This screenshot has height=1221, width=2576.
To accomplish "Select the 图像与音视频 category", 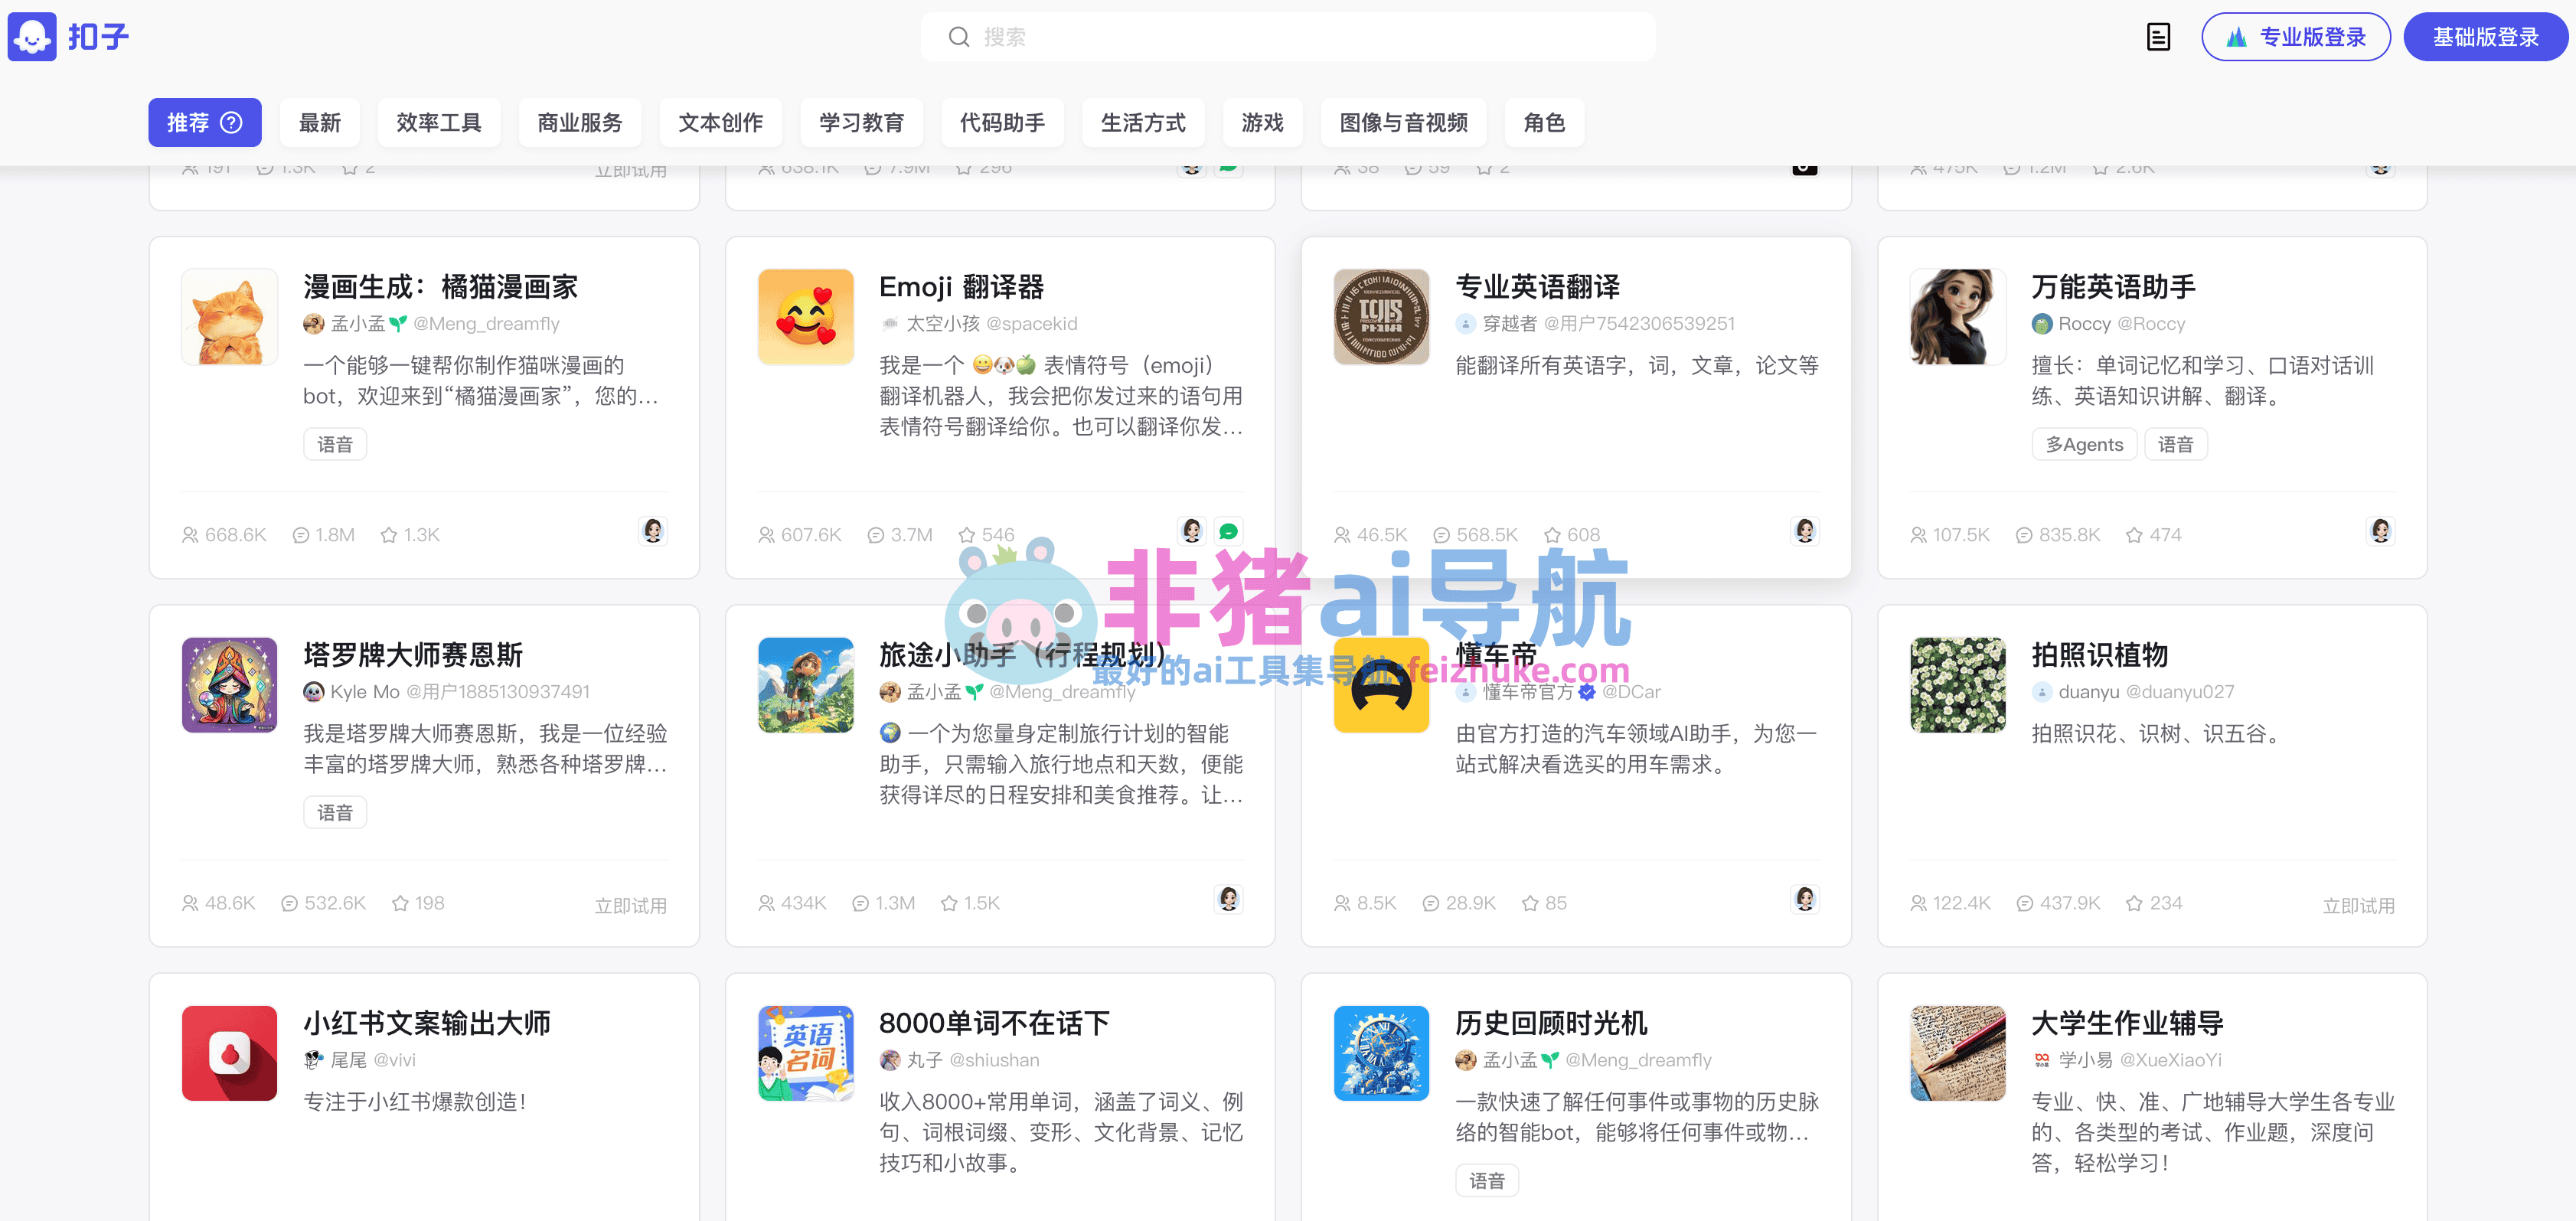I will coord(1403,122).
